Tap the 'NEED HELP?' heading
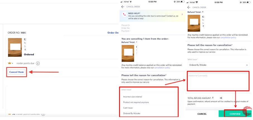 [134, 14]
